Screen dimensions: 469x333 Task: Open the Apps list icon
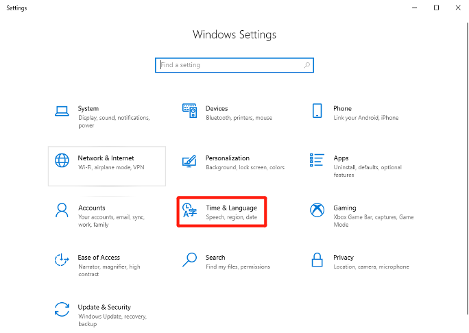click(317, 160)
